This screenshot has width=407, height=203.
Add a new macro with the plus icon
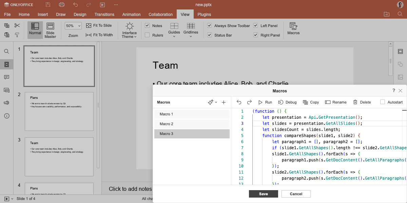tap(224, 102)
